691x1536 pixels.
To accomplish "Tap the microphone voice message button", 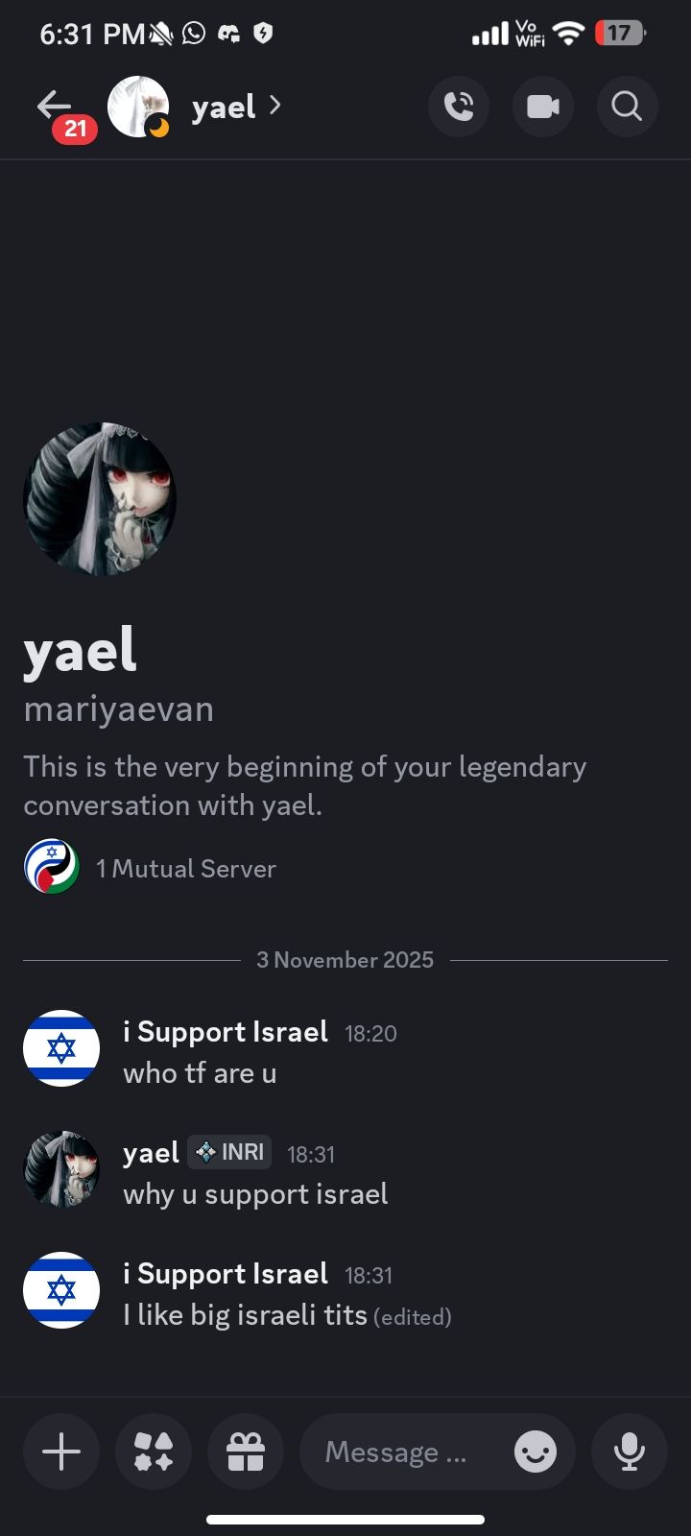I will pyautogui.click(x=630, y=1452).
